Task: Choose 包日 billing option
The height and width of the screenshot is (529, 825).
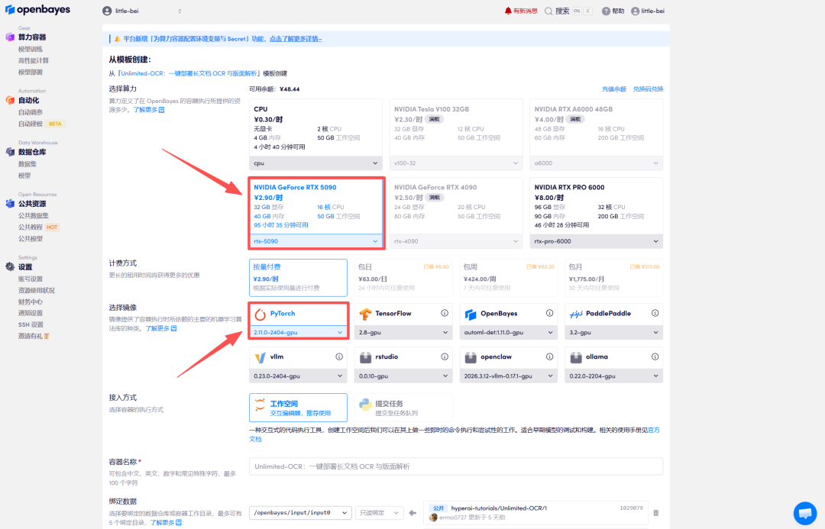Action: 403,278
